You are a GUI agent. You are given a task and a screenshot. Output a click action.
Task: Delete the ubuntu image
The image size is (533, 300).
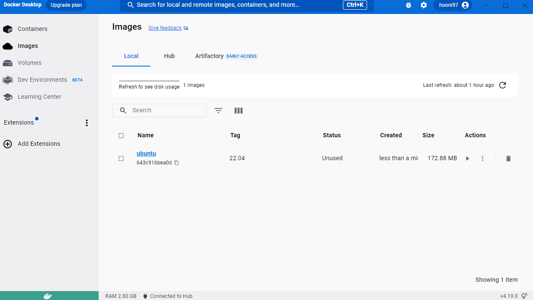coord(508,158)
